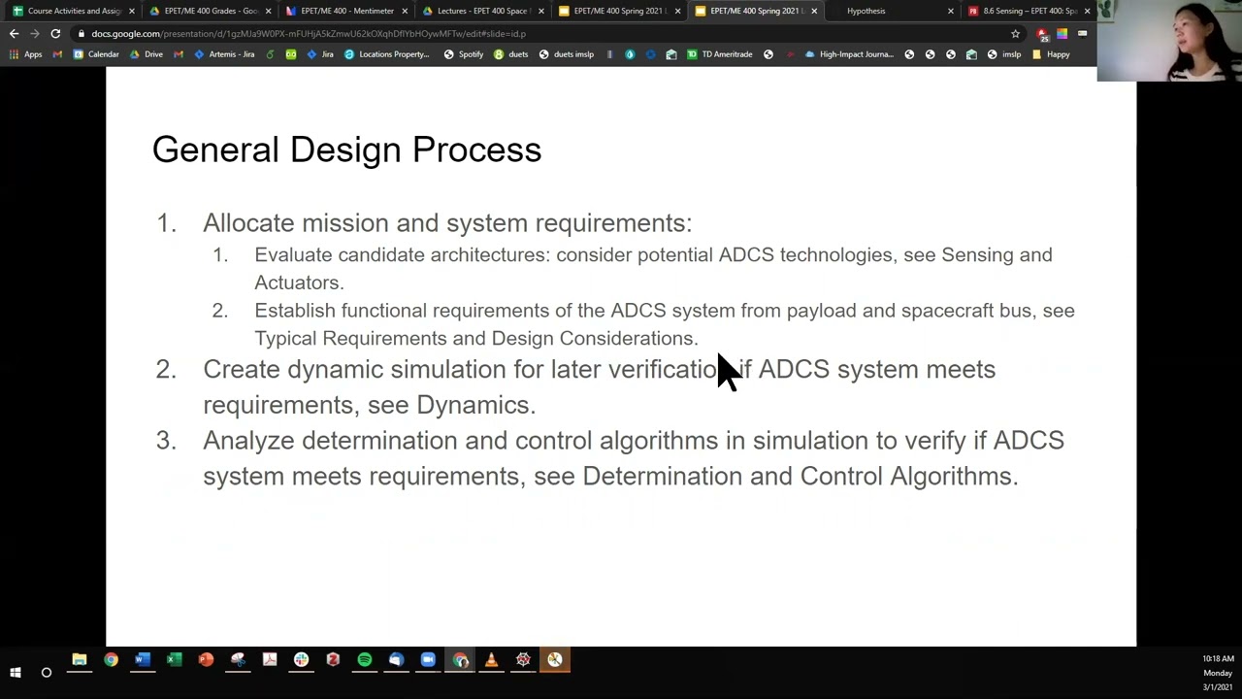Open Spotify from the taskbar
The image size is (1242, 699).
[x=365, y=660]
